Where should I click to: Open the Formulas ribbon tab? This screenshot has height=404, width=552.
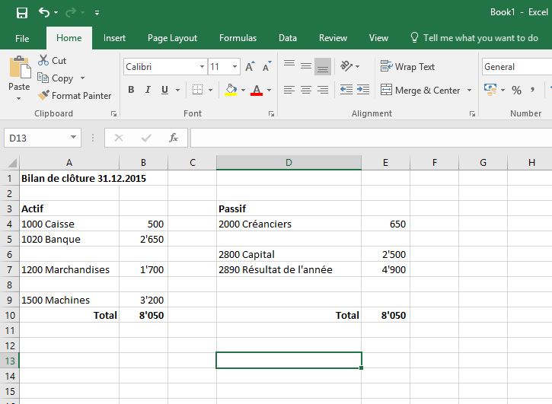pos(238,38)
